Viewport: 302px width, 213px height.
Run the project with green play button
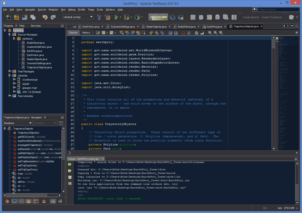pos(116,17)
